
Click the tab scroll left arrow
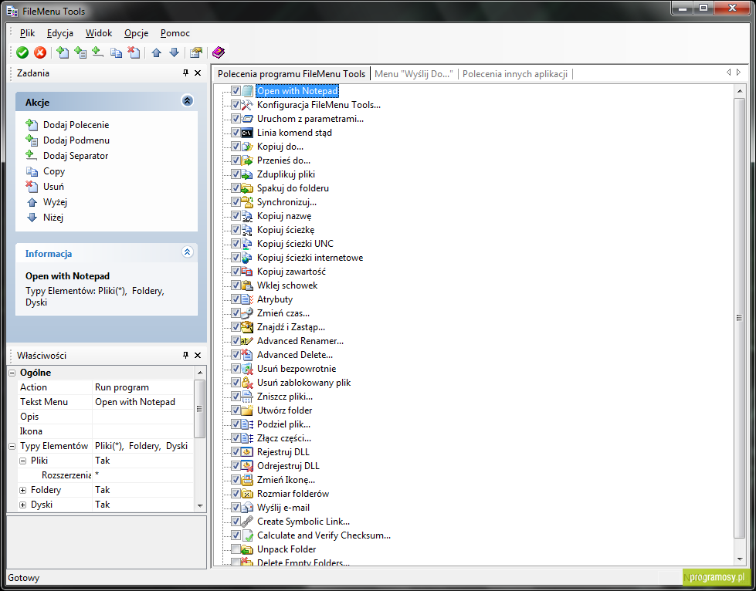pyautogui.click(x=728, y=73)
